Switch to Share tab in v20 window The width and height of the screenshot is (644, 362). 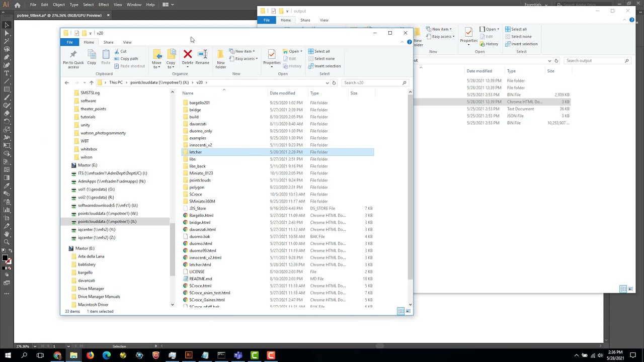point(108,42)
